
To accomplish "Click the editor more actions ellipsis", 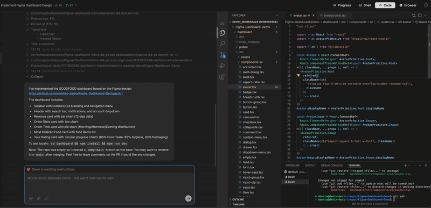I will [x=426, y=16].
